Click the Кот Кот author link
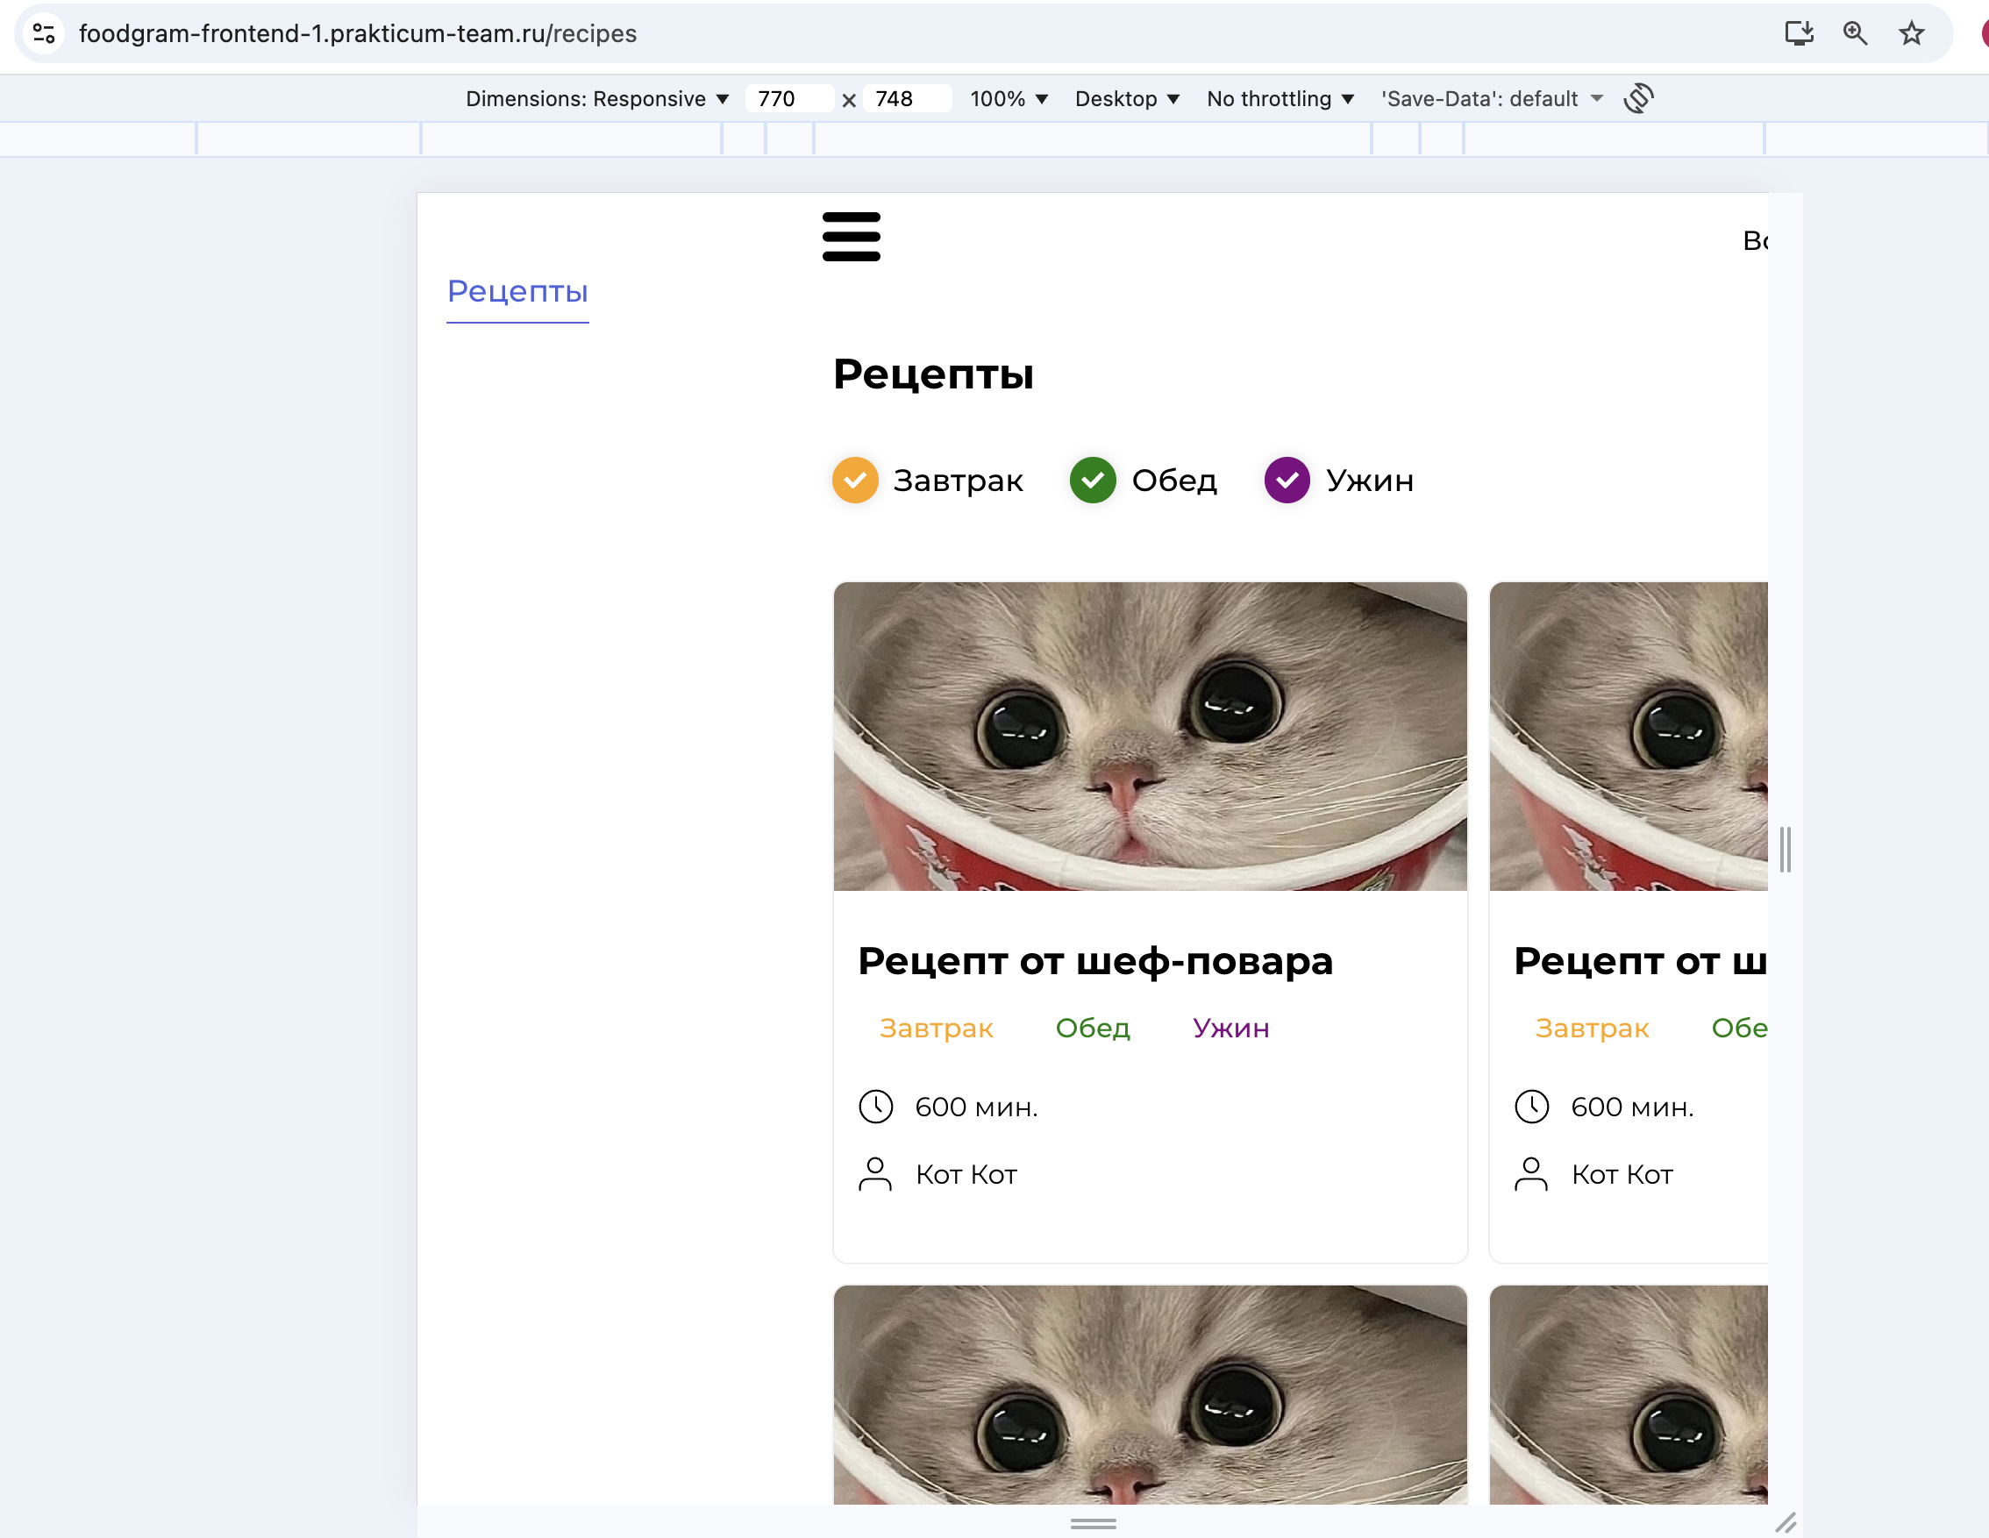 click(966, 1175)
